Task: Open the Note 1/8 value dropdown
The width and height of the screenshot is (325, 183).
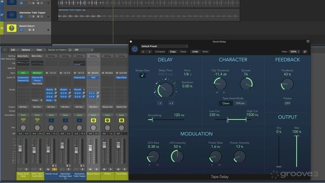Action: (x=187, y=74)
